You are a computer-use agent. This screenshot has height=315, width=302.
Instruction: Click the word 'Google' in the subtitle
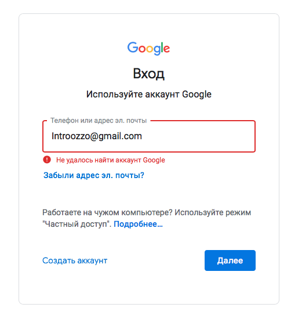click(197, 95)
